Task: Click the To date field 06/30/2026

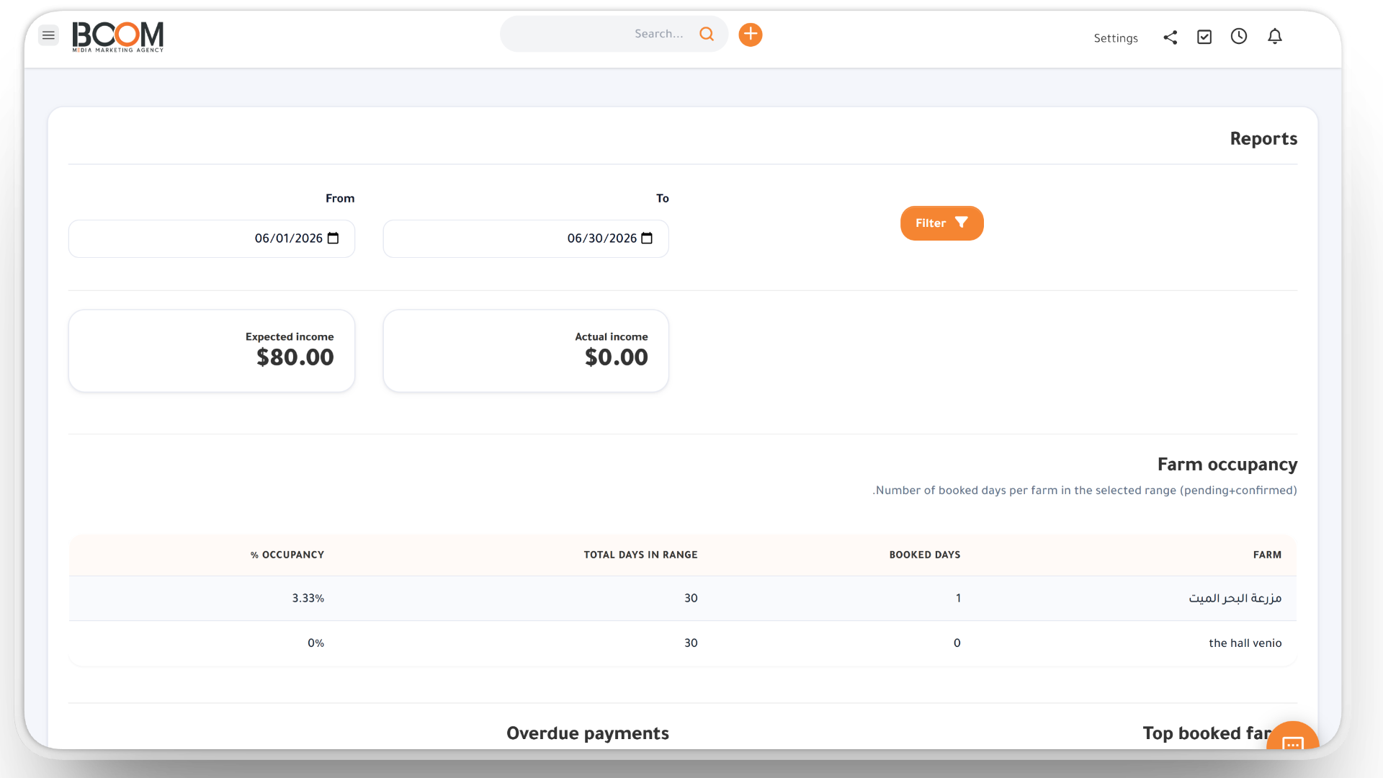Action: (x=526, y=238)
